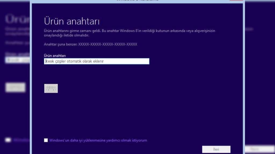Click the Windows'un daha iyi yüklenmesine yardımcı link

point(98,140)
